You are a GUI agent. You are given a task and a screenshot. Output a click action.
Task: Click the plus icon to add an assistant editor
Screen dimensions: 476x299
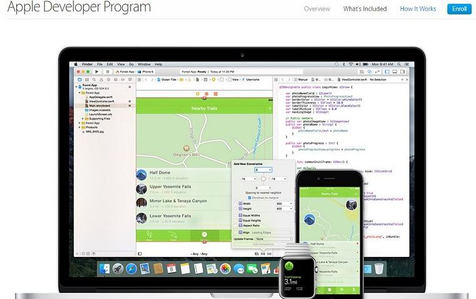(x=402, y=80)
